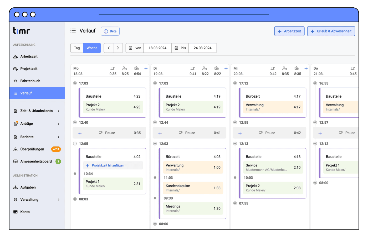Click the Anträge person icon
This screenshot has height=251, width=368.
(16, 123)
